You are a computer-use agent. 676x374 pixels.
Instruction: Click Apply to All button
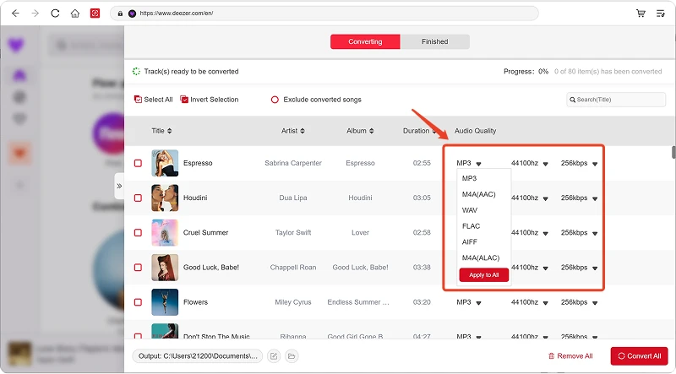click(483, 275)
